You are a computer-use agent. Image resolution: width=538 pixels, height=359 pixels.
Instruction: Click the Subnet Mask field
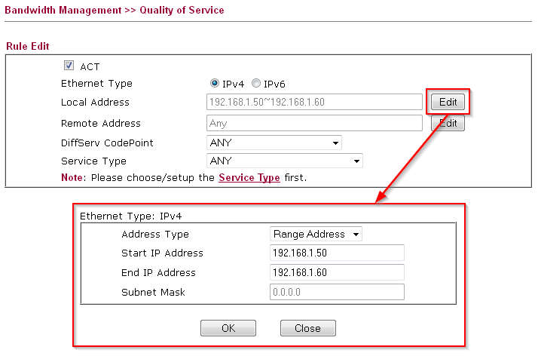pos(337,292)
